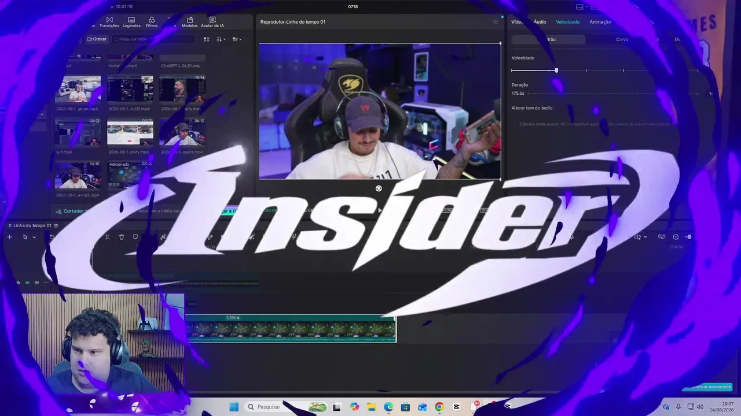
Task: Switch to the Animação inspector tab
Action: pos(600,22)
